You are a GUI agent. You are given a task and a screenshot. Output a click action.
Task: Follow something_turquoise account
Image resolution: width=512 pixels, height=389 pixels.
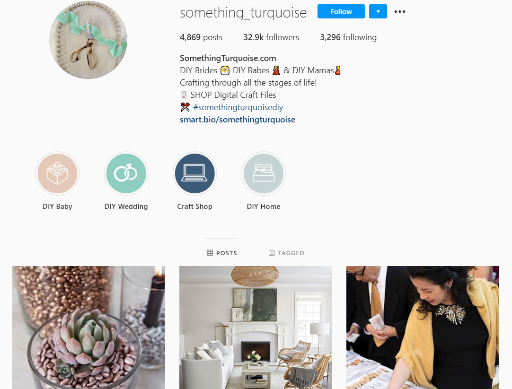341,11
